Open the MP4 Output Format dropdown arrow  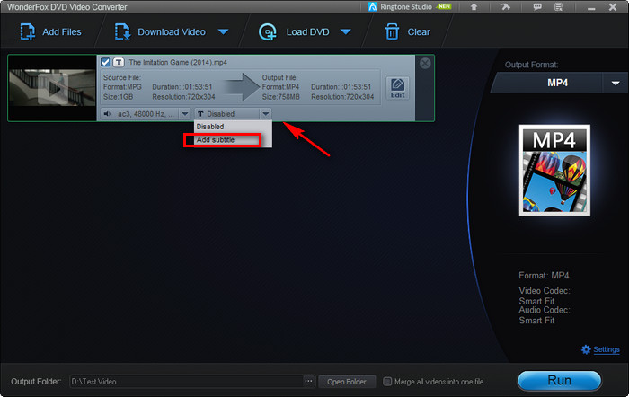pos(616,83)
